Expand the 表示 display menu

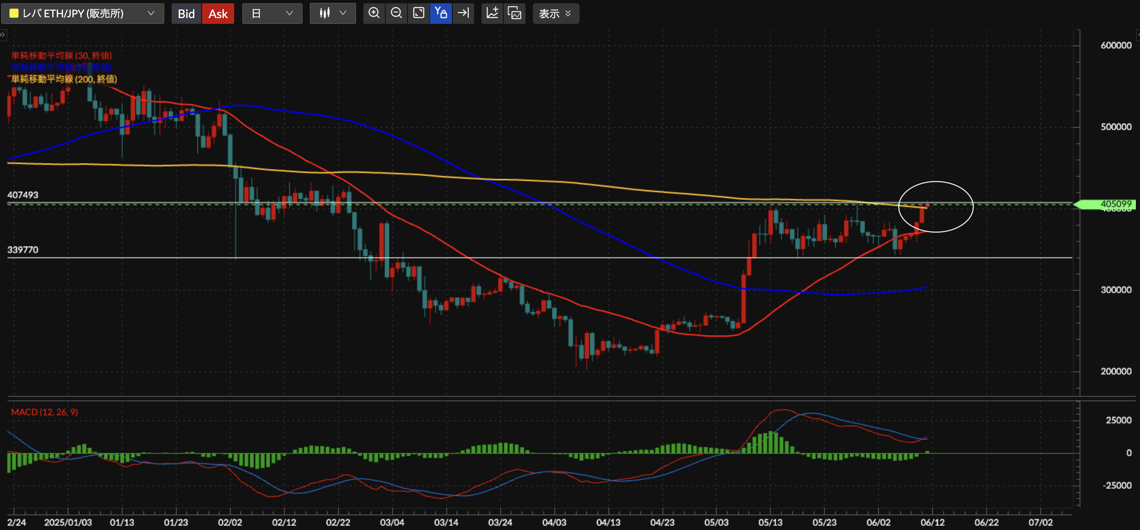556,13
